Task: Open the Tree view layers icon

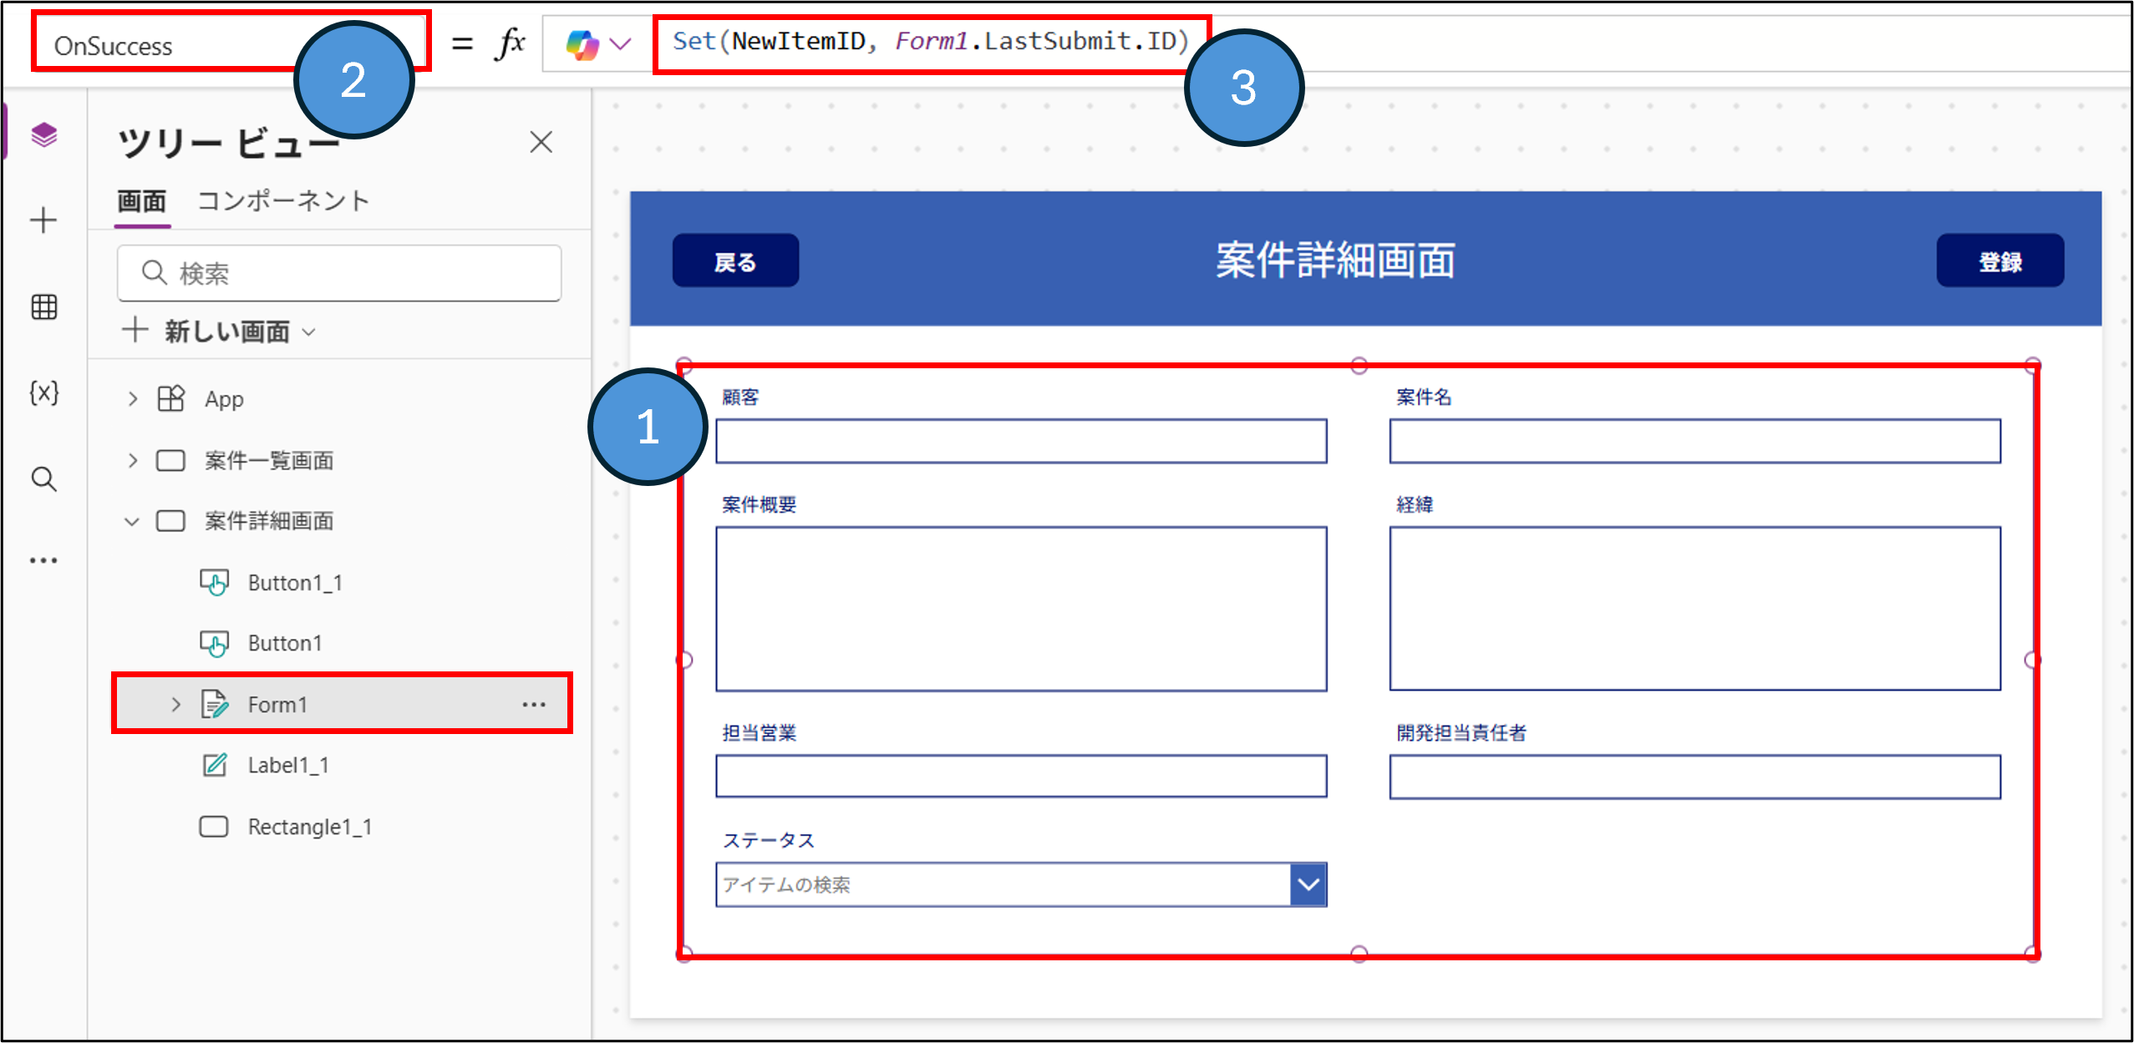Action: tap(43, 134)
